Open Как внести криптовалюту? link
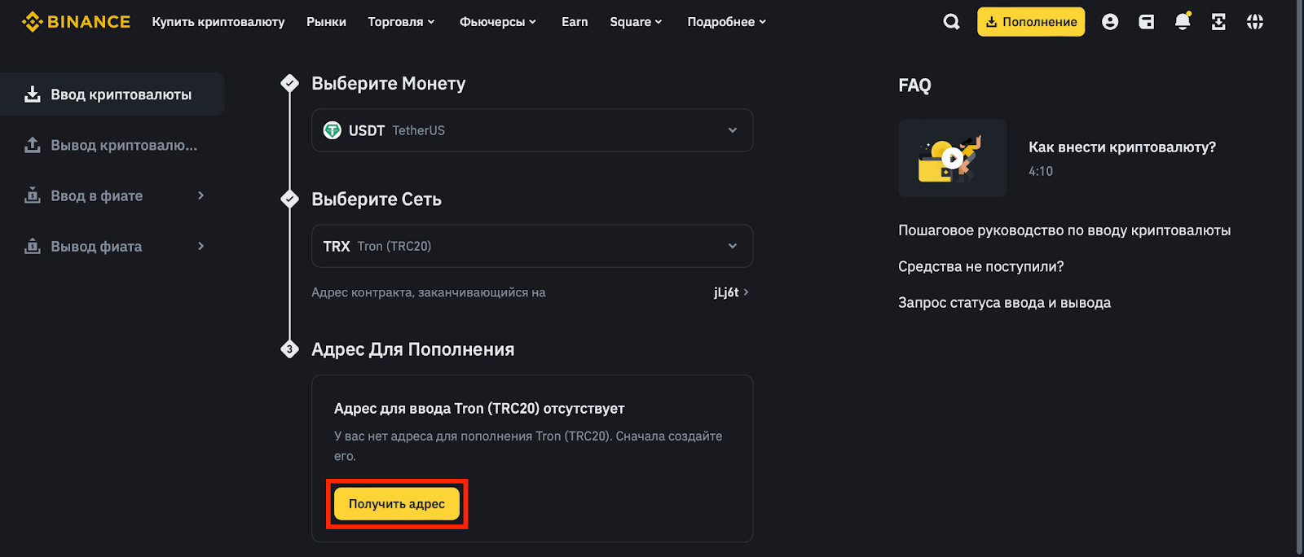 1122,147
